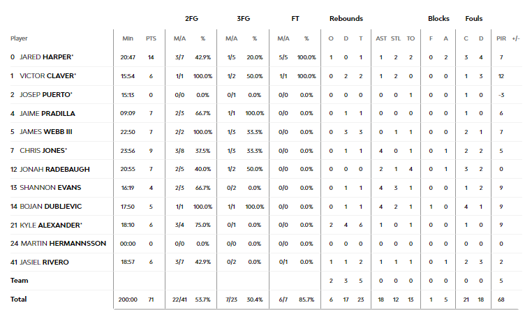Click the +/- column header
The height and width of the screenshot is (310, 525).
pyautogui.click(x=516, y=38)
